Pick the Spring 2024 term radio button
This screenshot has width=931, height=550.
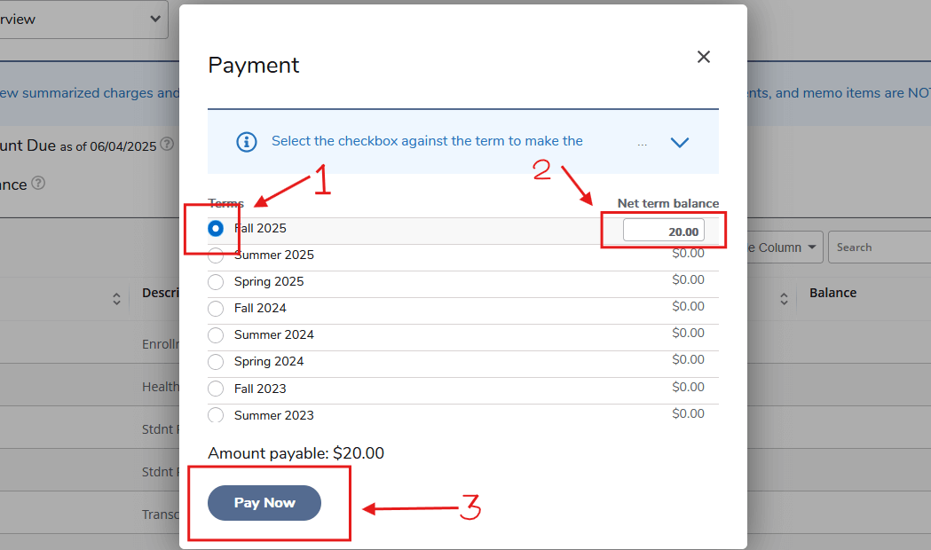pos(216,362)
